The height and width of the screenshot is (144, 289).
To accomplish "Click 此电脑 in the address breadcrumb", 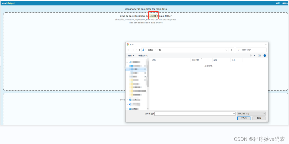I will [151, 50].
